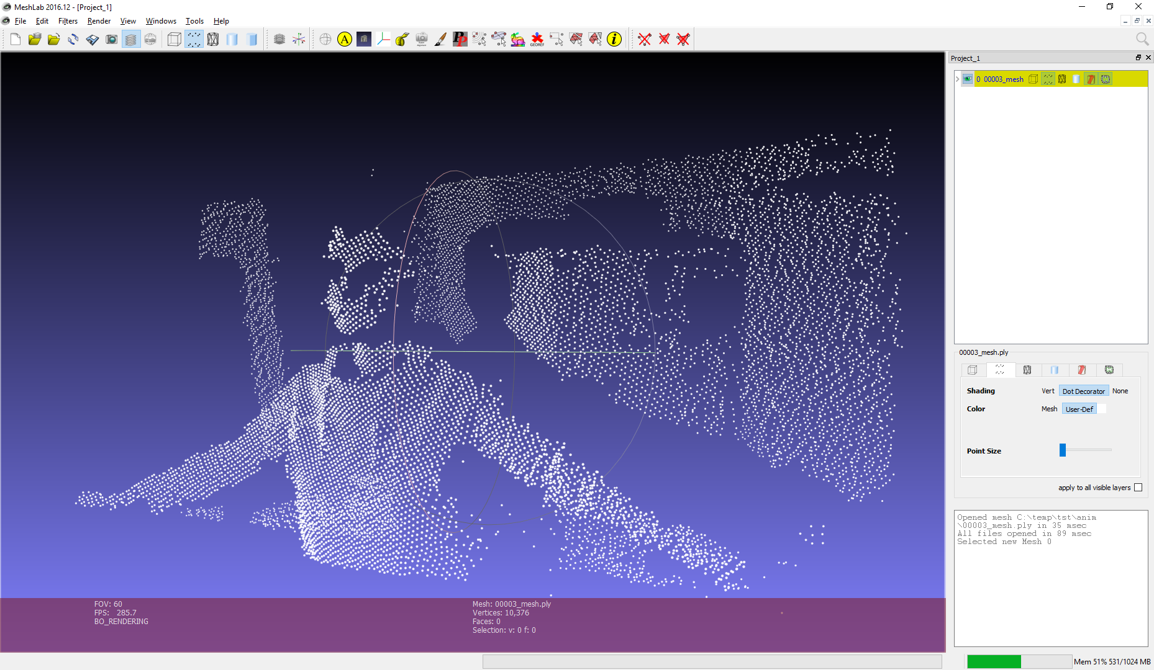Open the raster/half-sphere view icon
The height and width of the screenshot is (670, 1154).
click(x=150, y=40)
